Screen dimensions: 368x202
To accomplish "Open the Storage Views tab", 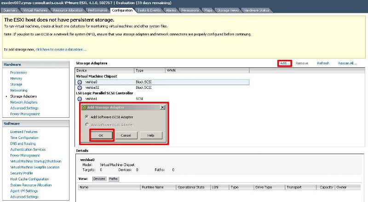I will (x=228, y=10).
